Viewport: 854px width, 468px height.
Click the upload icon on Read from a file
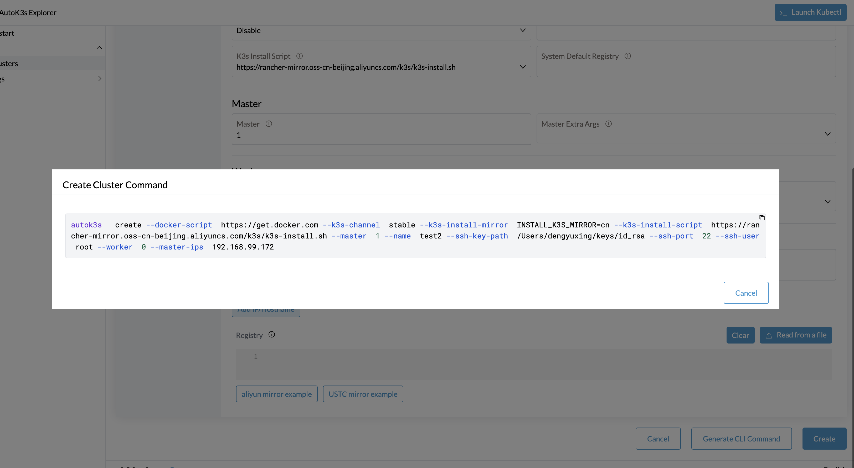click(x=769, y=335)
